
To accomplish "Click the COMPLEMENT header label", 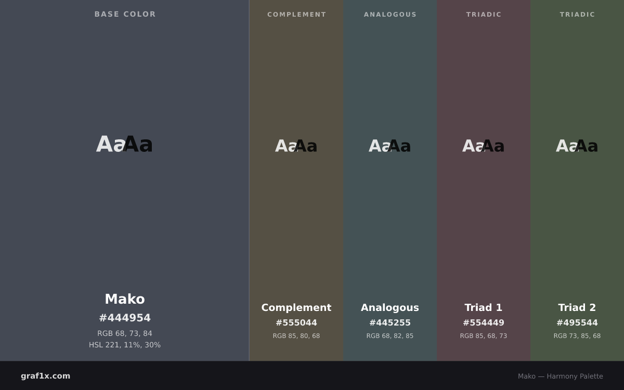I will (x=297, y=15).
